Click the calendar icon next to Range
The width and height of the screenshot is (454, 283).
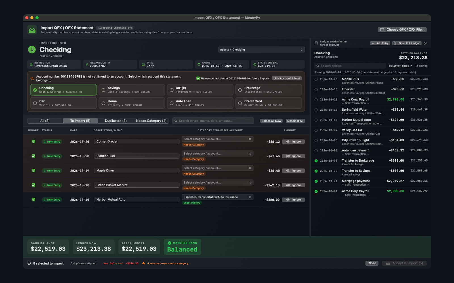click(x=199, y=65)
